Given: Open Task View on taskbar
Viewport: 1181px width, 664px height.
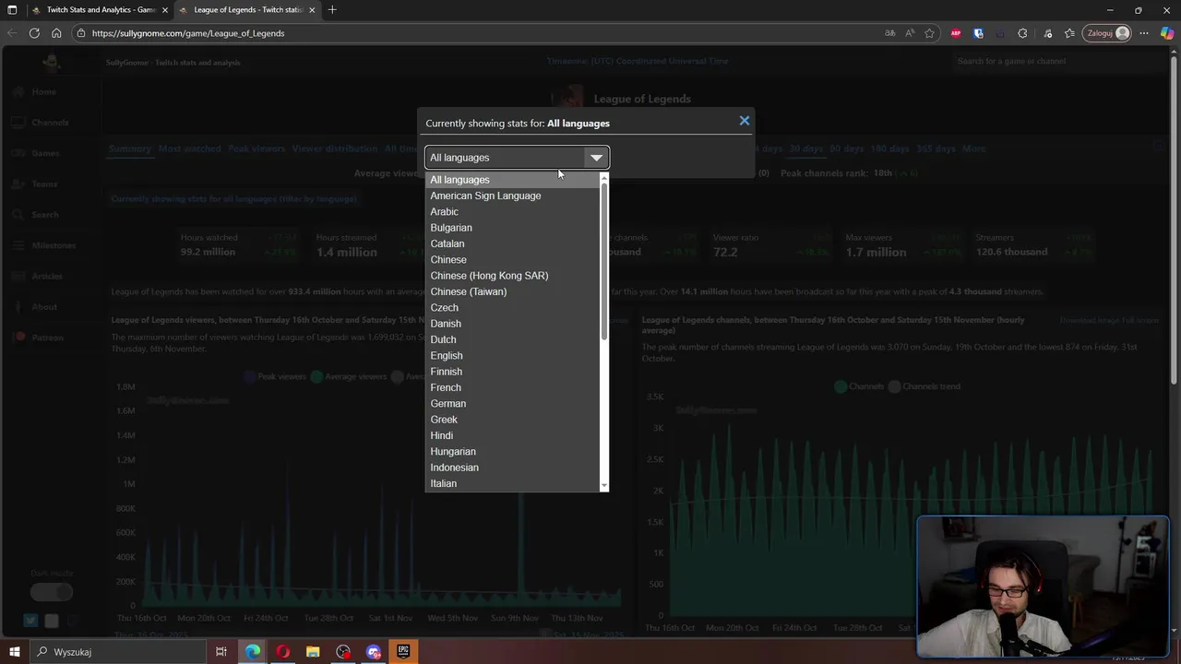Looking at the screenshot, I should tap(221, 652).
